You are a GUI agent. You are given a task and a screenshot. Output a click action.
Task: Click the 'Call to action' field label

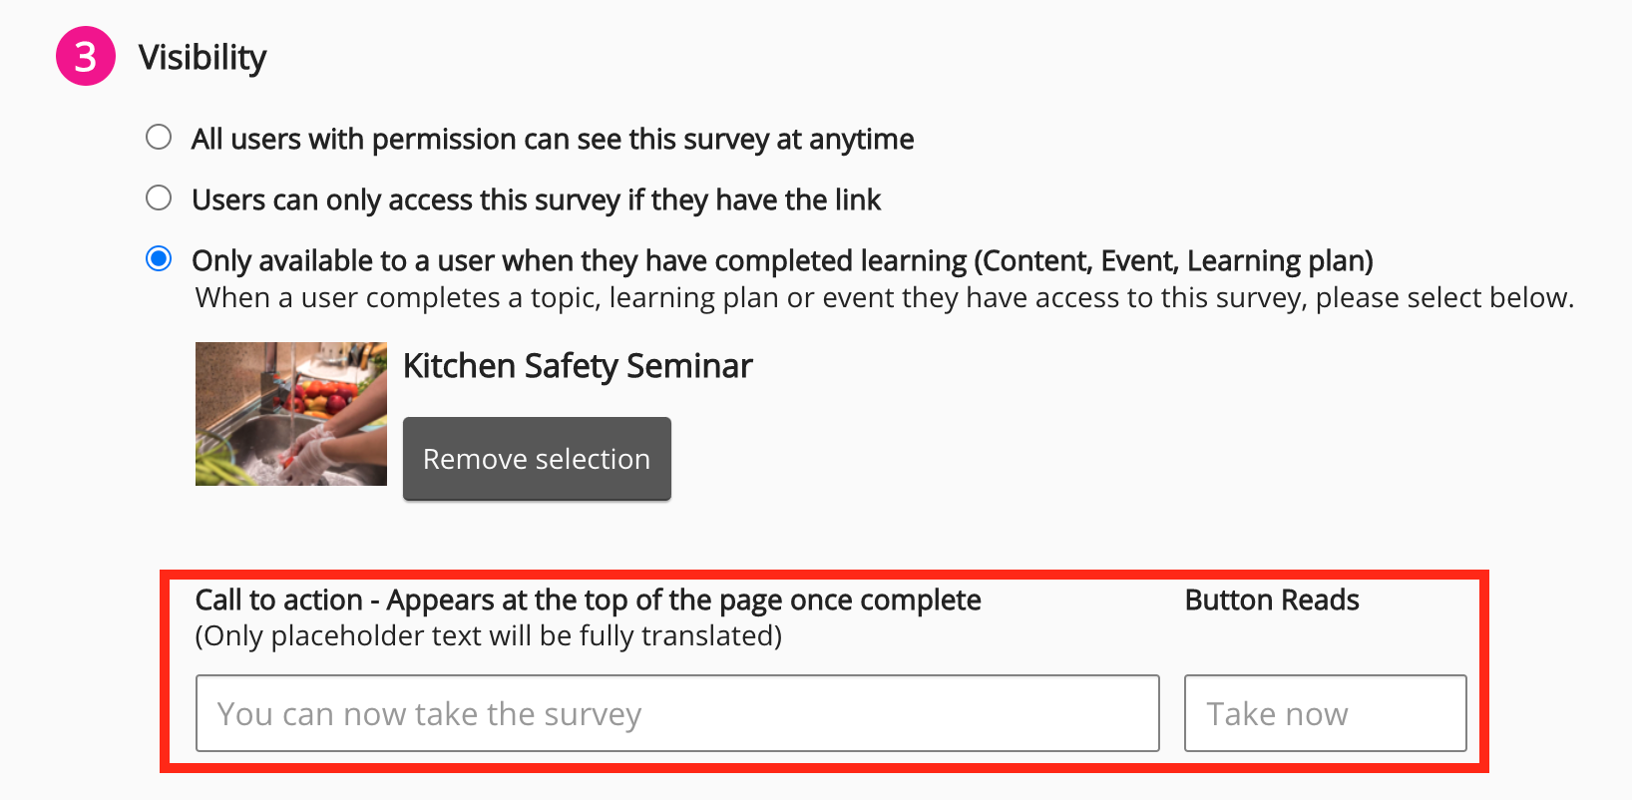278,600
